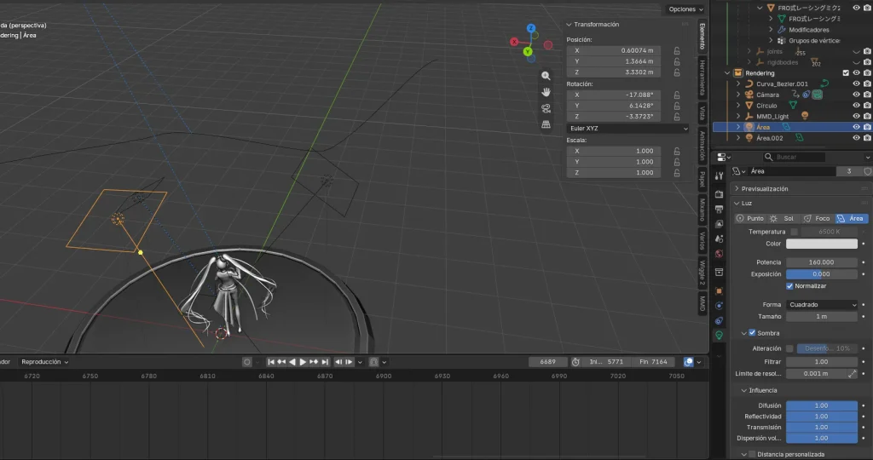The image size is (873, 460).
Task: Toggle the Normalizar checkbox
Action: pyautogui.click(x=789, y=286)
